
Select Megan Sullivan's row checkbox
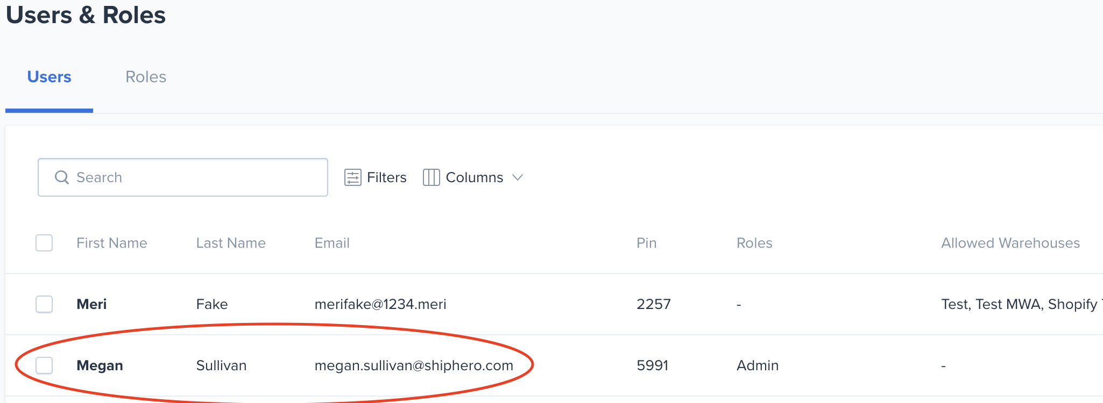44,365
